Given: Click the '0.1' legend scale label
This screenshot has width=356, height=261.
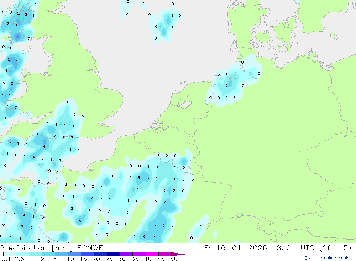Looking at the screenshot, I should (6, 259).
